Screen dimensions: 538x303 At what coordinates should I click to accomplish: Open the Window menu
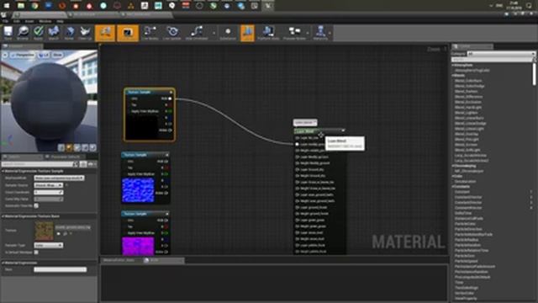(x=45, y=21)
